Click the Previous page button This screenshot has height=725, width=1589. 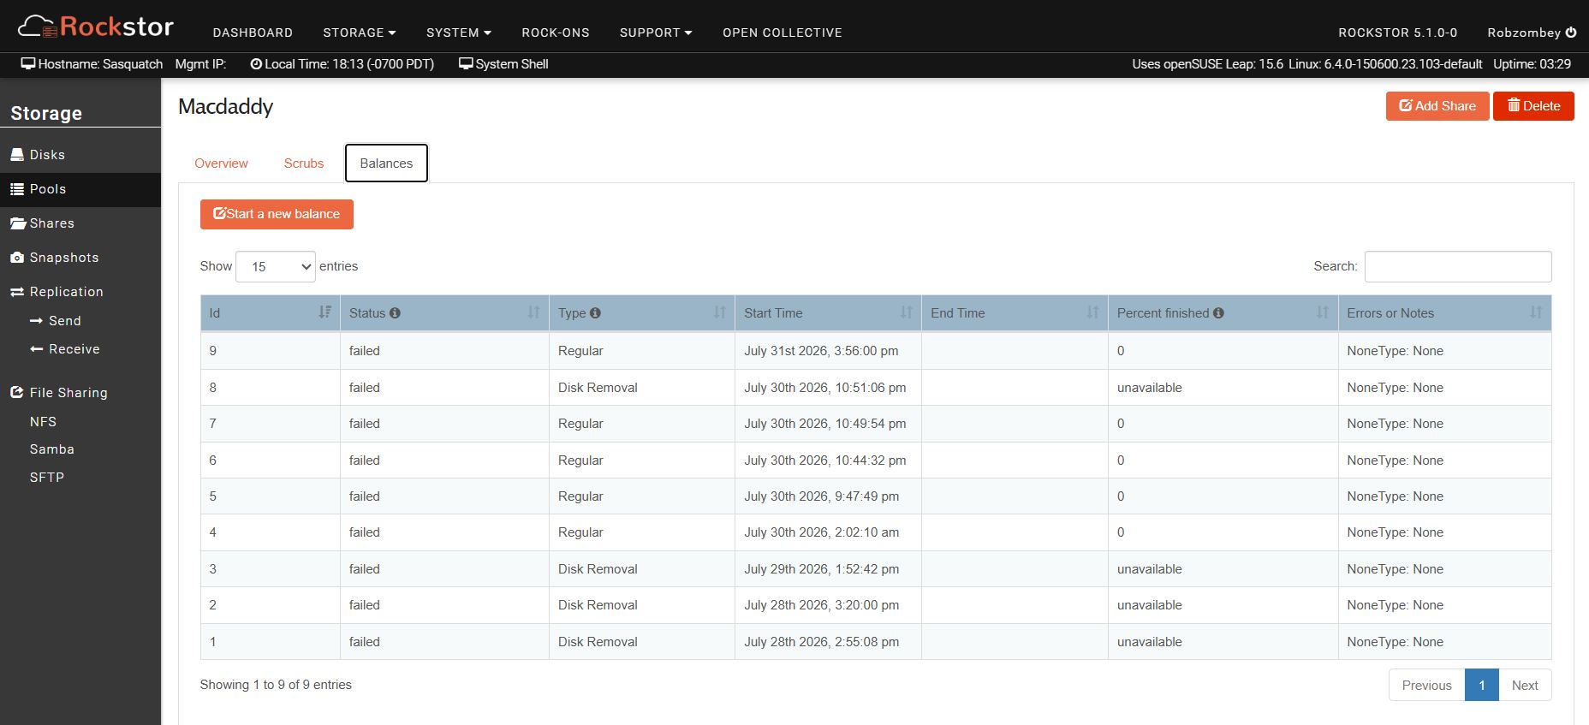pos(1426,686)
